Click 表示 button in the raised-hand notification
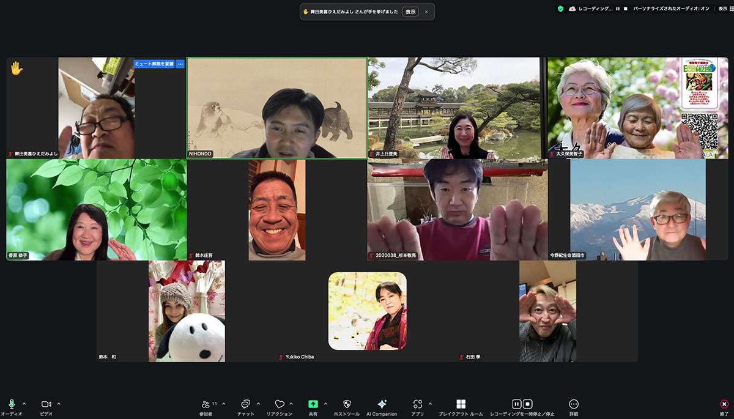 click(410, 12)
